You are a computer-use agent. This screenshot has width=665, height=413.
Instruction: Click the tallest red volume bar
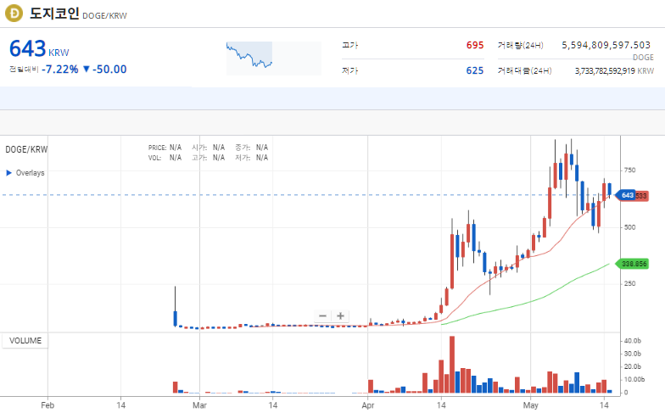[452, 365]
